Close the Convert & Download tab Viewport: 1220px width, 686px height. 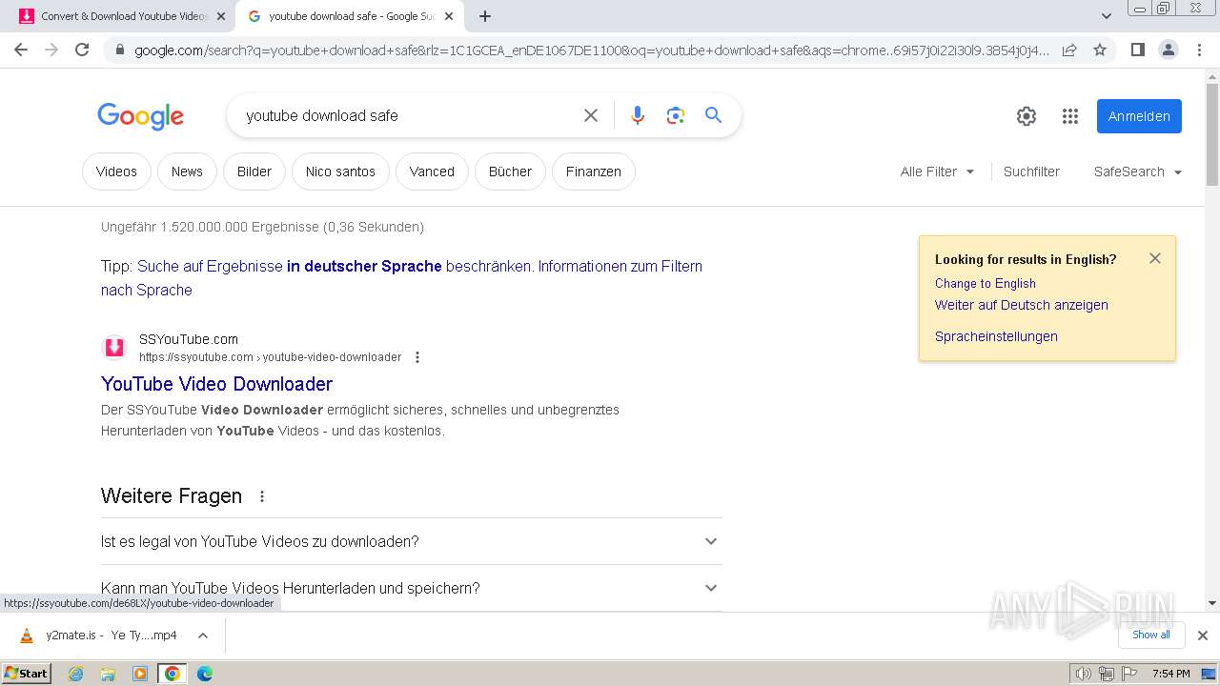tap(221, 16)
